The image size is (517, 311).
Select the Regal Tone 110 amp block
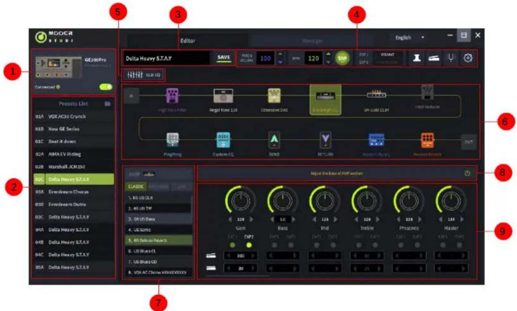tap(223, 96)
